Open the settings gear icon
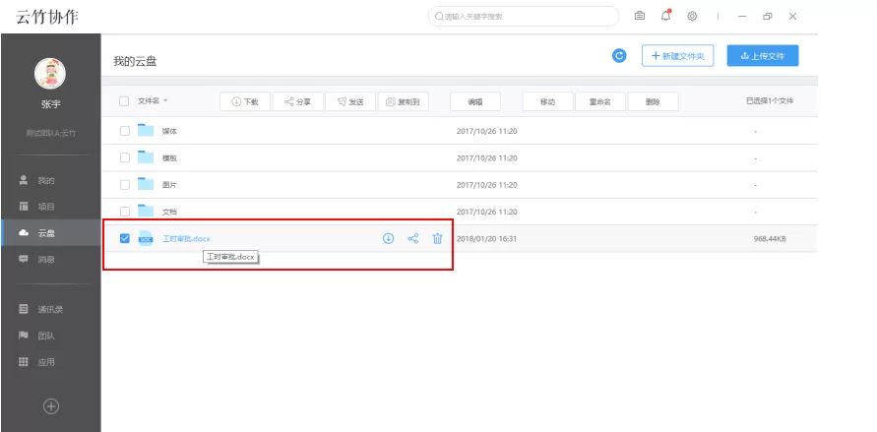Image resolution: width=877 pixels, height=432 pixels. [692, 16]
